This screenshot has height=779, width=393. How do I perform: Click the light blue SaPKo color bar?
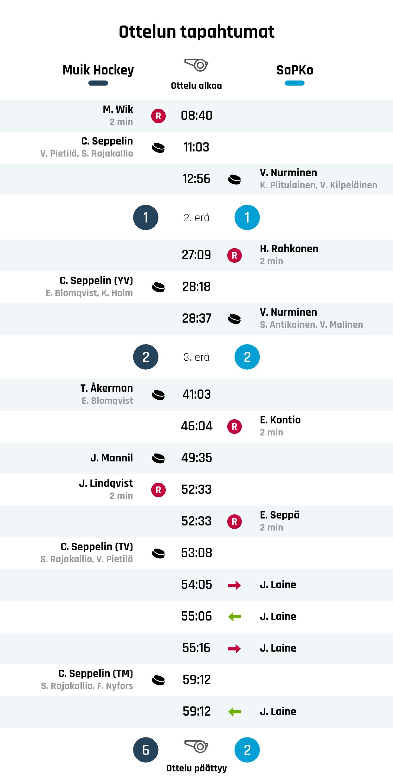tap(295, 83)
